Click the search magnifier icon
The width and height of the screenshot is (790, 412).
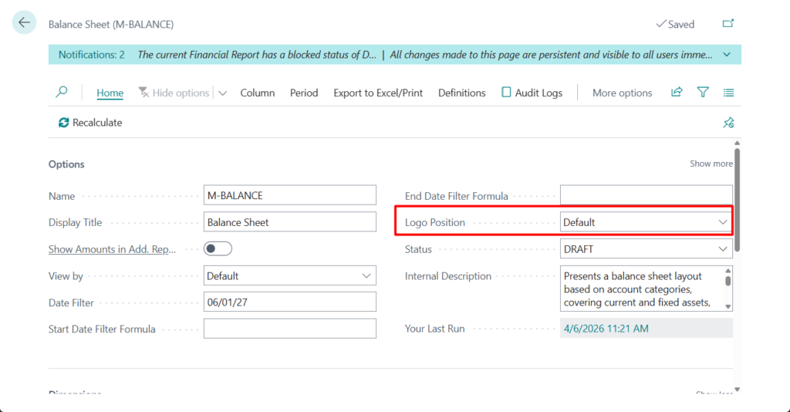point(62,93)
